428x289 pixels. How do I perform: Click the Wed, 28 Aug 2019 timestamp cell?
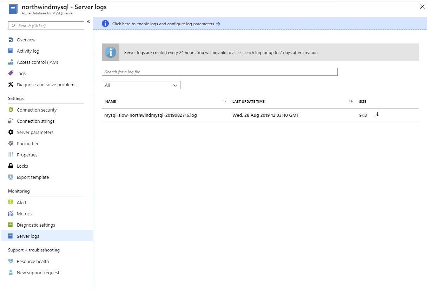266,115
